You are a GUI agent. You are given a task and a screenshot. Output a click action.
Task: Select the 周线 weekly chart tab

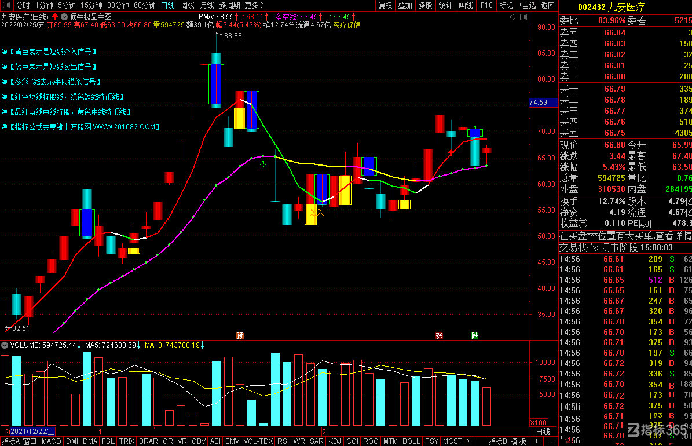click(x=188, y=5)
